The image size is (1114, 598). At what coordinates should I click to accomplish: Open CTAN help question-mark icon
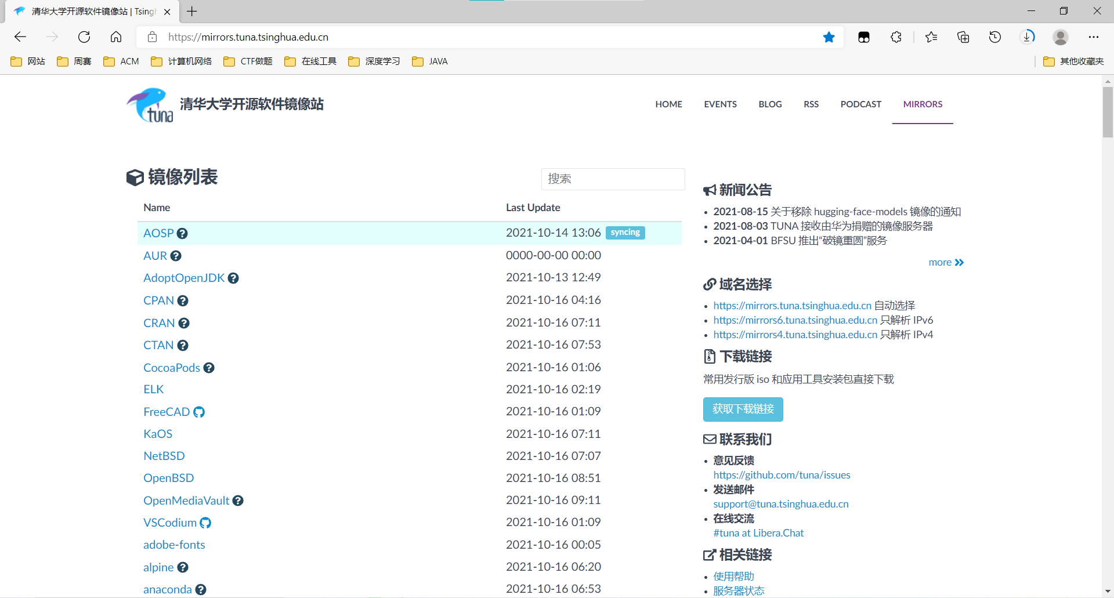(x=183, y=345)
